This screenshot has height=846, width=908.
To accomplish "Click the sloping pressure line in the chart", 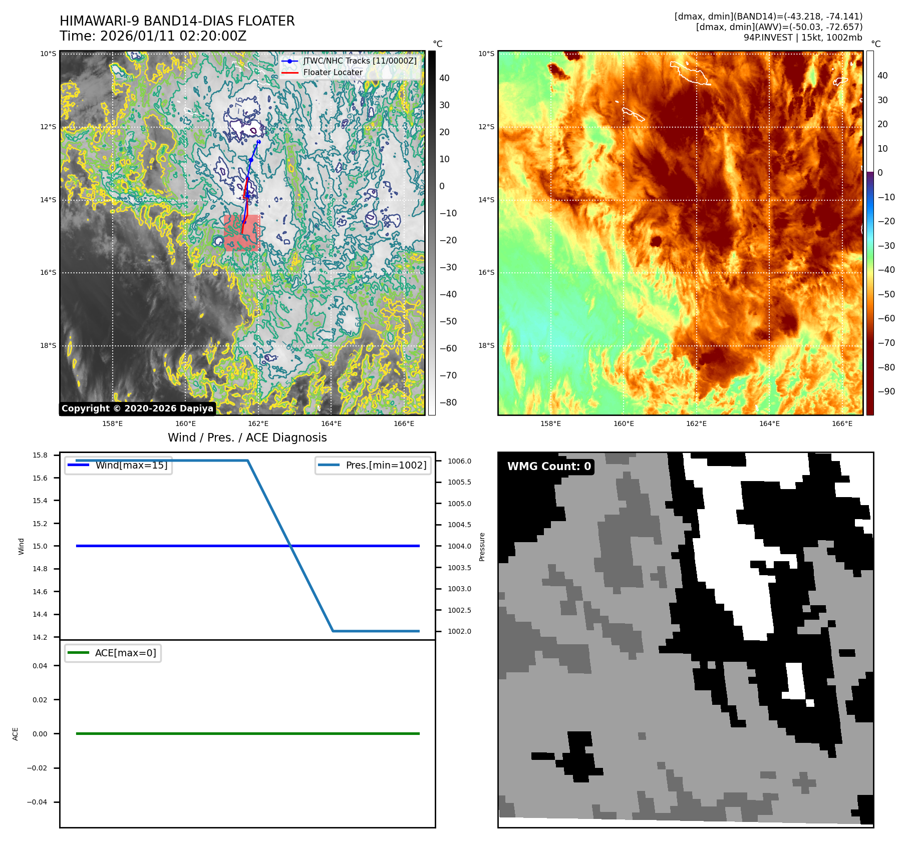I will pos(290,546).
